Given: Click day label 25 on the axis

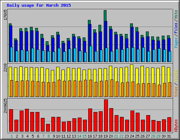Looking at the screenshot, I should (137, 136).
